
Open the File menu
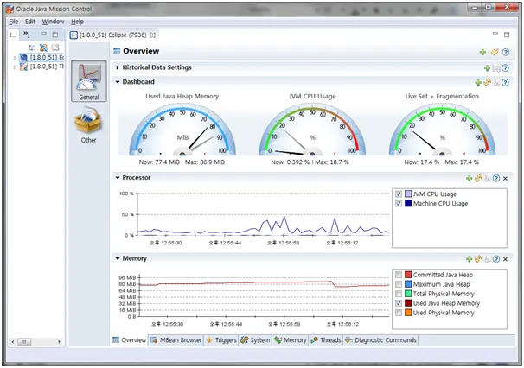[x=14, y=22]
